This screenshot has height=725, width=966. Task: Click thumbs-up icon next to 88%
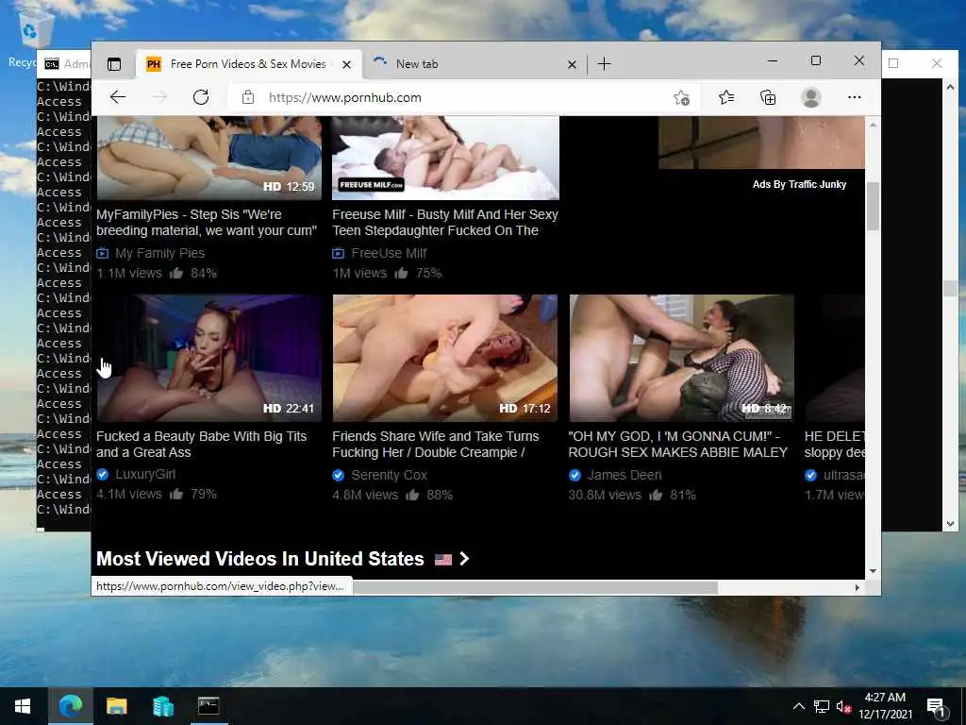click(x=413, y=495)
